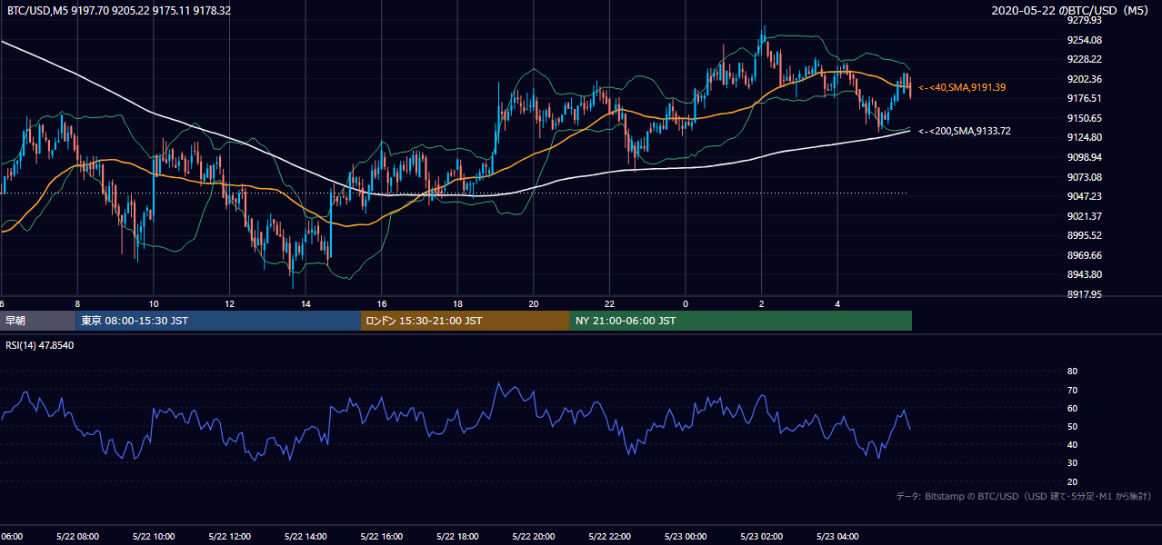Click the NY 21:00-06:00 JST session bar
The image size is (1162, 545).
pos(741,321)
